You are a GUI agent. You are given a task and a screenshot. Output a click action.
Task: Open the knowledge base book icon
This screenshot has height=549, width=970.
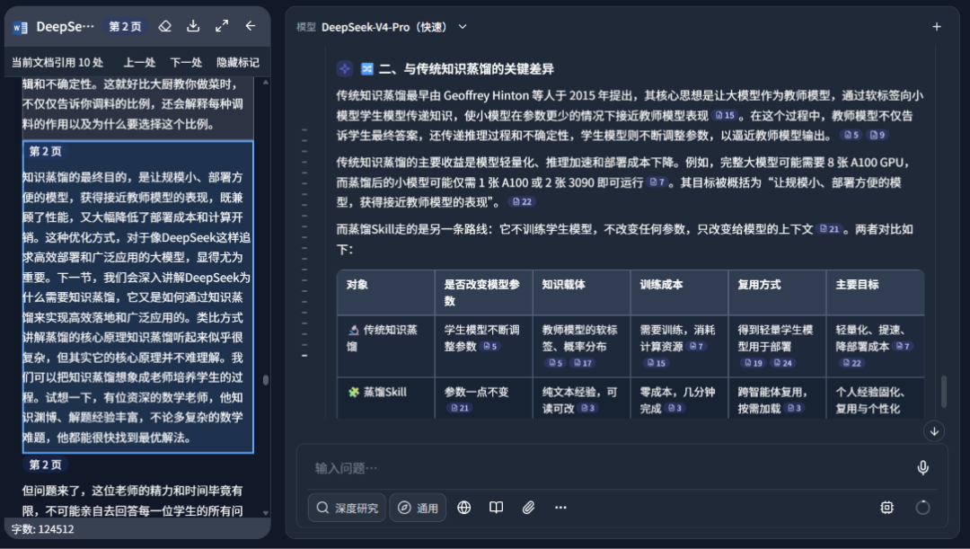(496, 508)
